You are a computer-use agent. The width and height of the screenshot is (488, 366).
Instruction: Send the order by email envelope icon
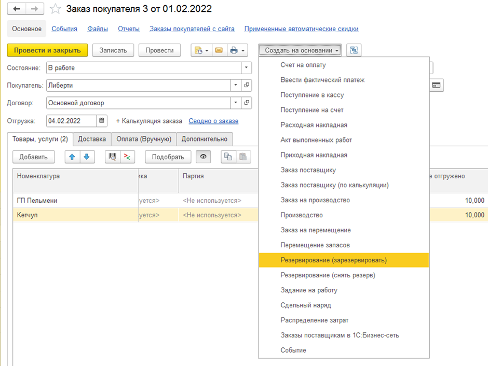coord(219,50)
